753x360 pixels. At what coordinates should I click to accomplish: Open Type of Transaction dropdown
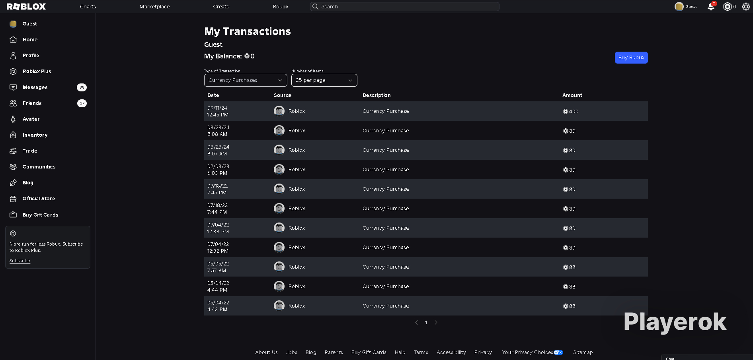pyautogui.click(x=246, y=80)
